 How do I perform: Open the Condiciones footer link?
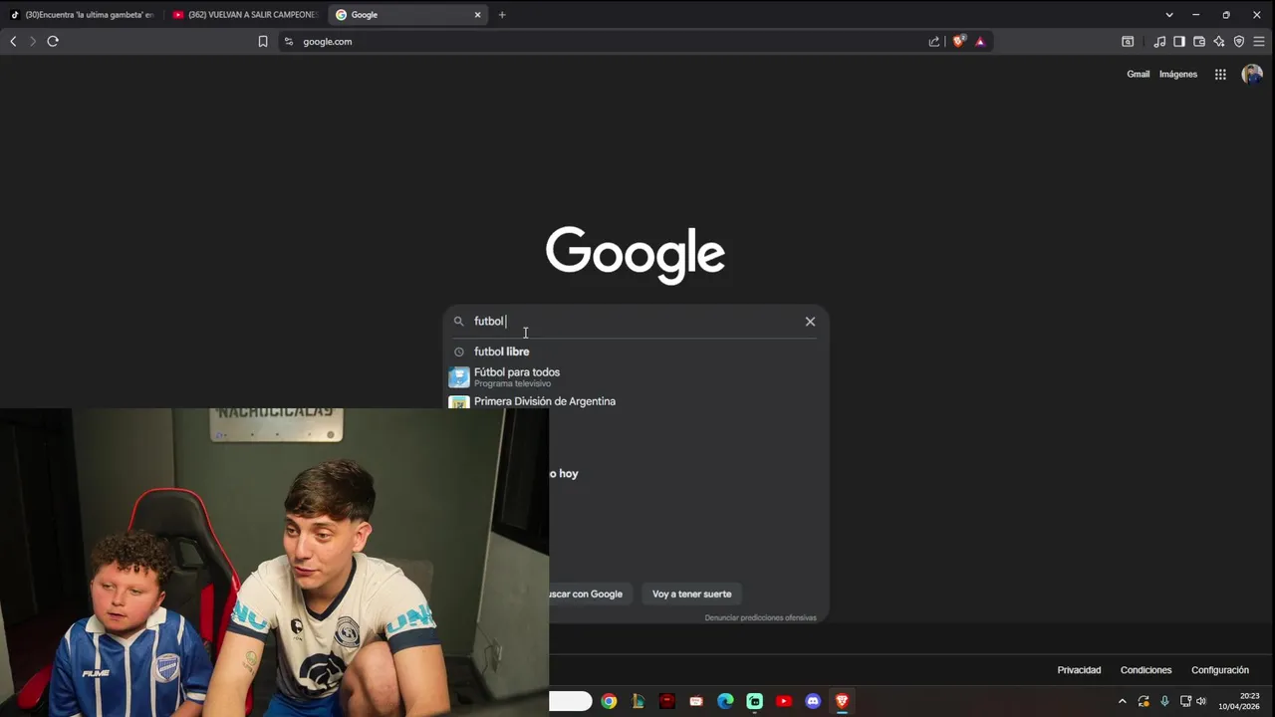(1146, 670)
